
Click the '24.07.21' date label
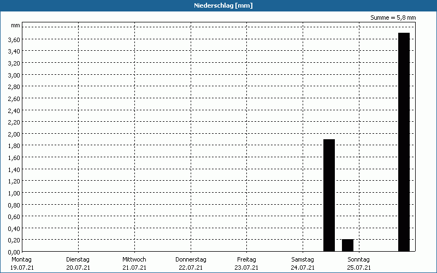pyautogui.click(x=303, y=268)
